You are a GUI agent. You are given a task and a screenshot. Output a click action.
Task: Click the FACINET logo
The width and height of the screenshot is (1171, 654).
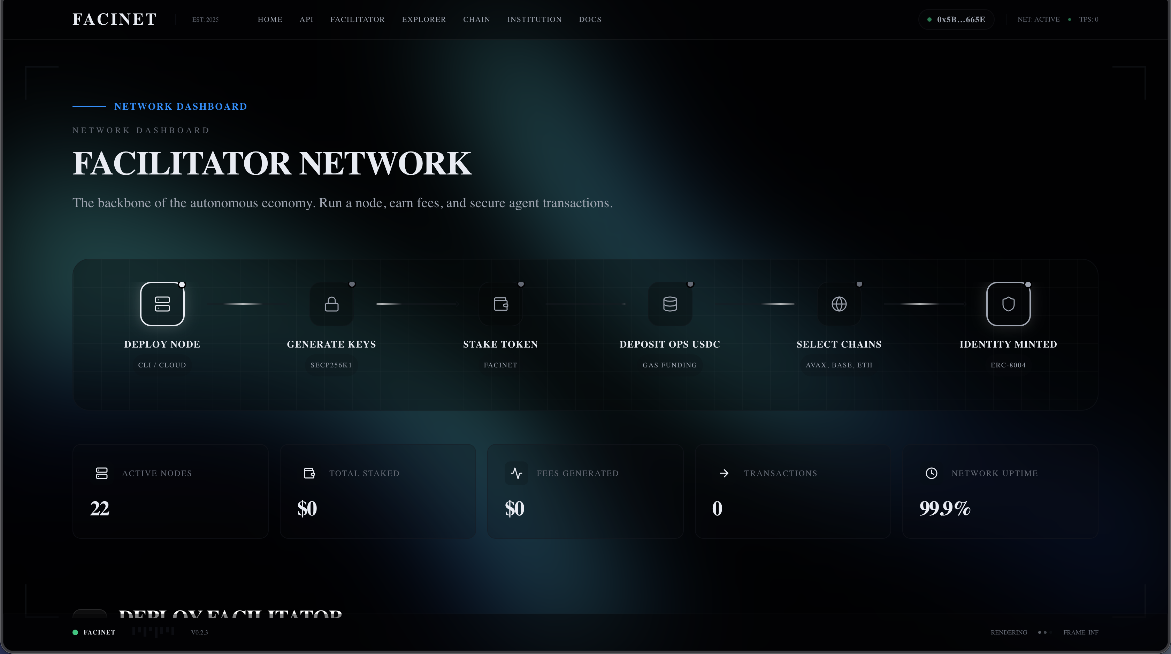[x=114, y=19]
